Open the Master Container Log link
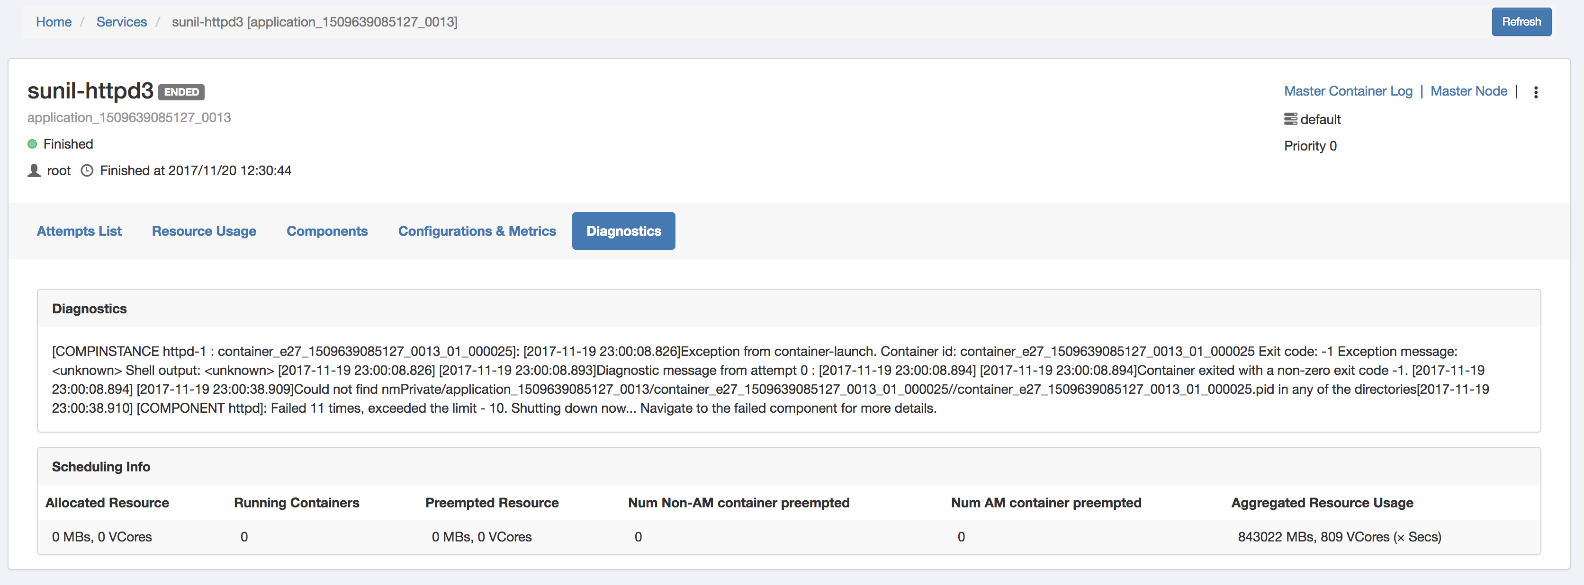Image resolution: width=1584 pixels, height=585 pixels. (1348, 91)
